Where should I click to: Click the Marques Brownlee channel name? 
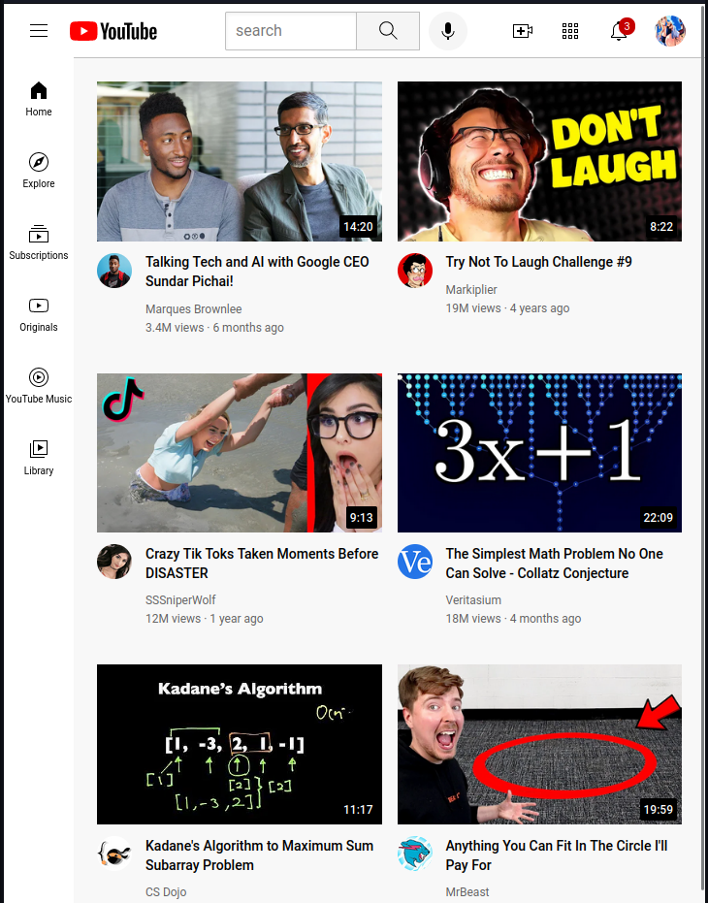[x=194, y=309]
